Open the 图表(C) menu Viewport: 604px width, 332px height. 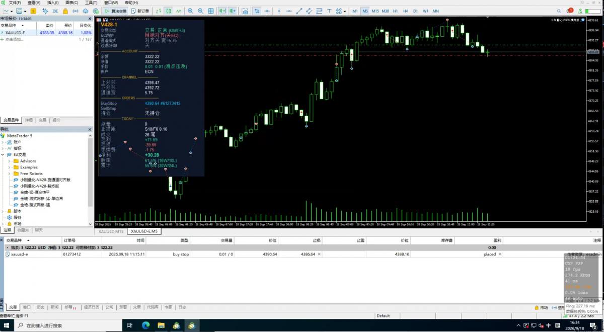[71, 3]
